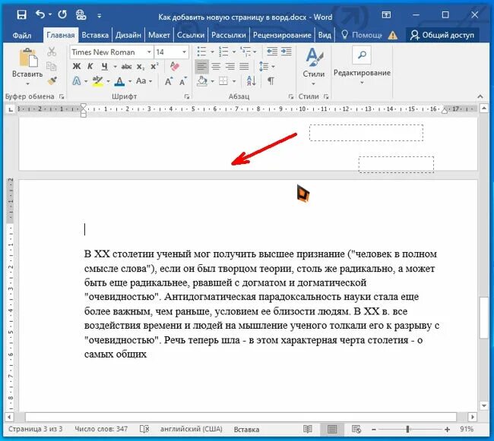Switch to the Дизайн tab

pos(128,35)
